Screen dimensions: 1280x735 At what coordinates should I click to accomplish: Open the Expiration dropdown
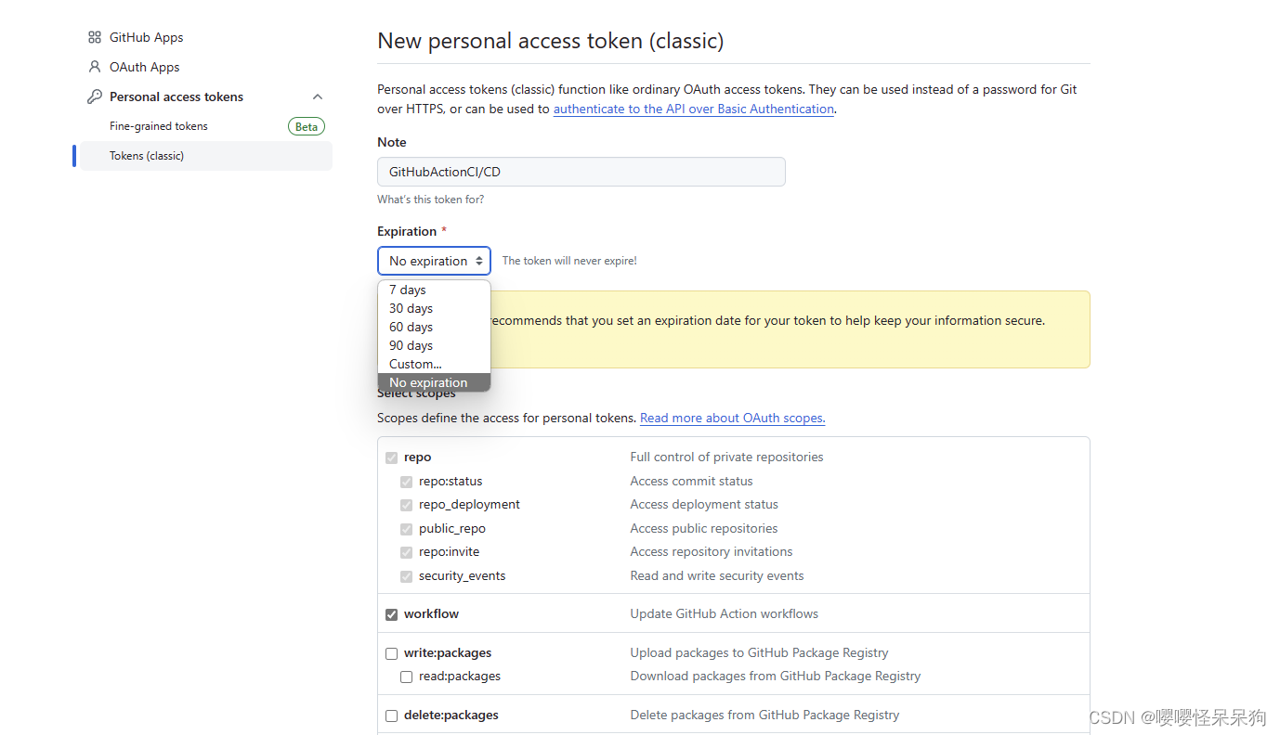coord(434,261)
